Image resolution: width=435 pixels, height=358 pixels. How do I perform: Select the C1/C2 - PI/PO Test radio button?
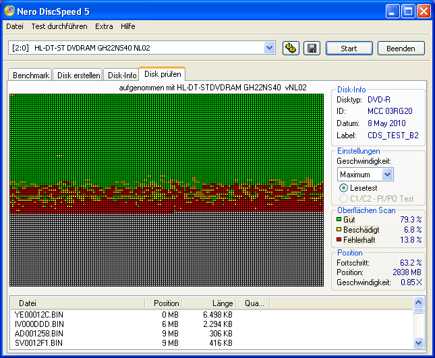343,198
